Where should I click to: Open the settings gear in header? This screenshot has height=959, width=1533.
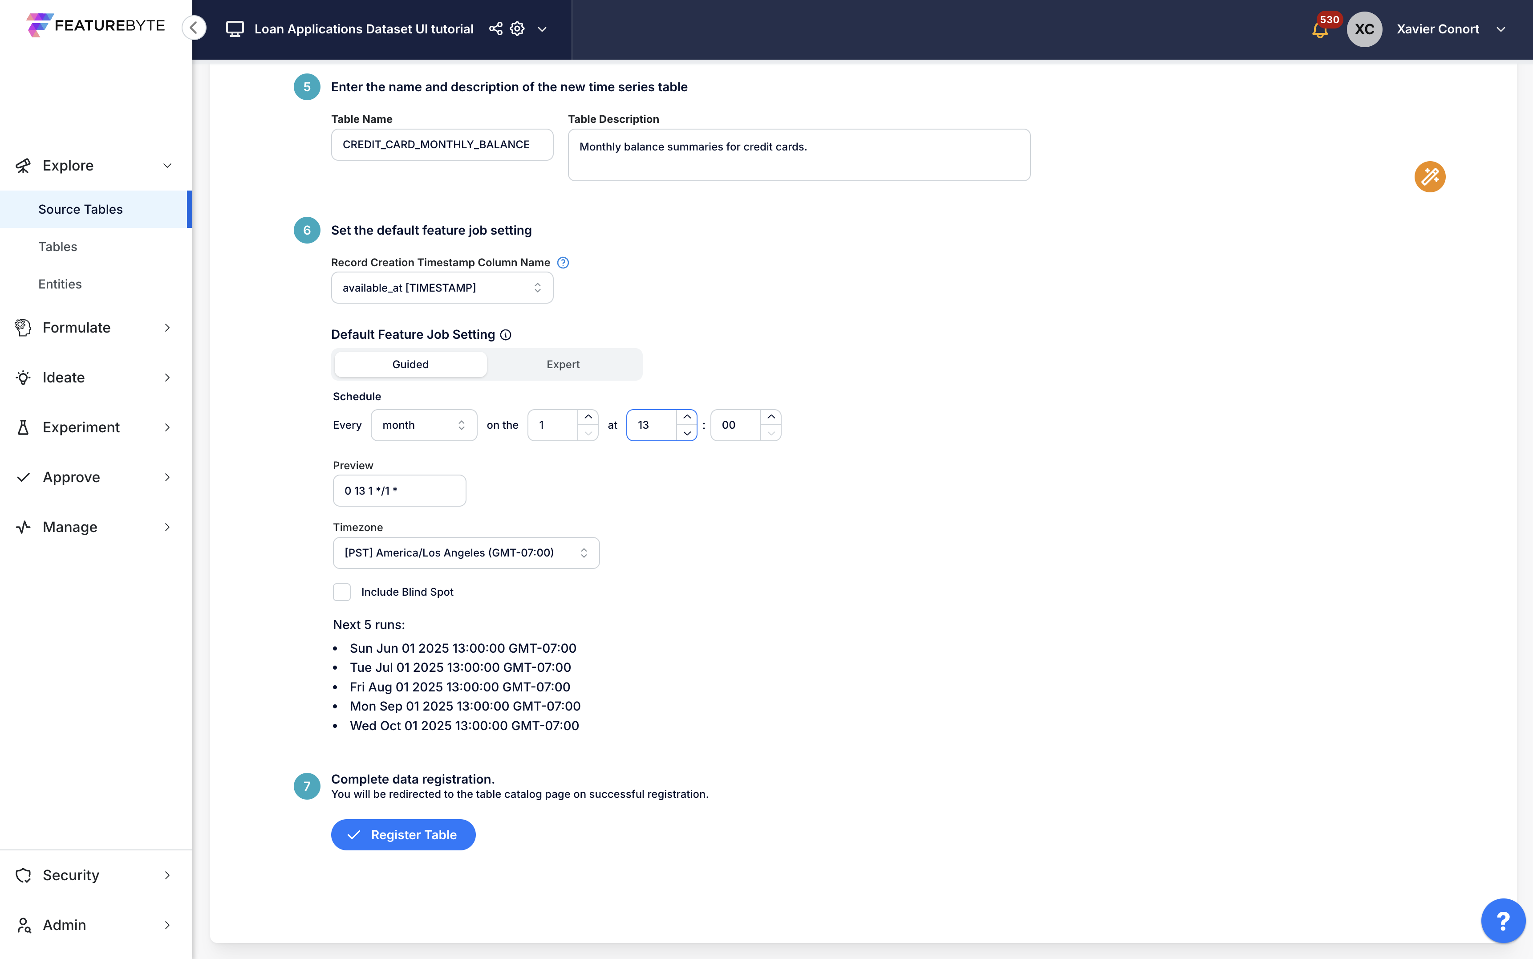point(517,28)
